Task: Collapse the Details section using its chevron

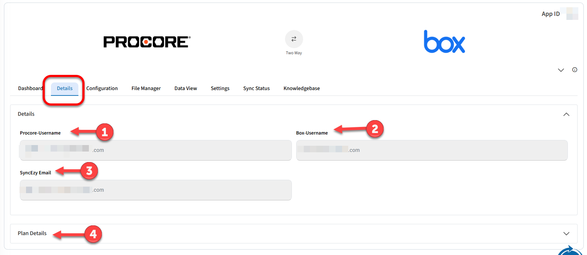Action: click(x=566, y=114)
